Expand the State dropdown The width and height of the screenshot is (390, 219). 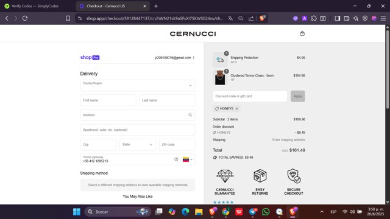tap(138, 145)
